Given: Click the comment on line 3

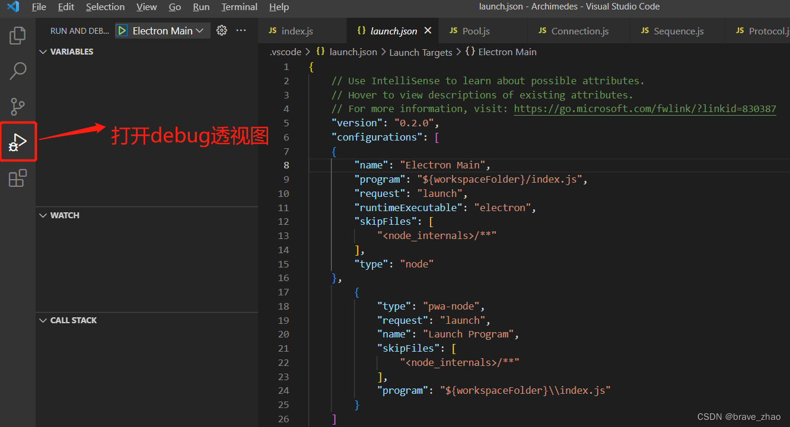Looking at the screenshot, I should point(482,95).
